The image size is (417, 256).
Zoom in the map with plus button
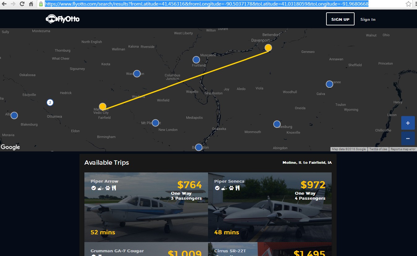point(408,123)
